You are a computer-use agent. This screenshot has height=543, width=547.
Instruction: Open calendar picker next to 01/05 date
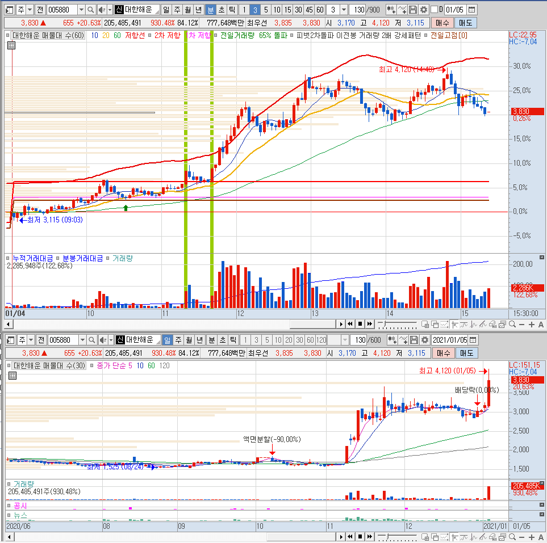point(471,10)
